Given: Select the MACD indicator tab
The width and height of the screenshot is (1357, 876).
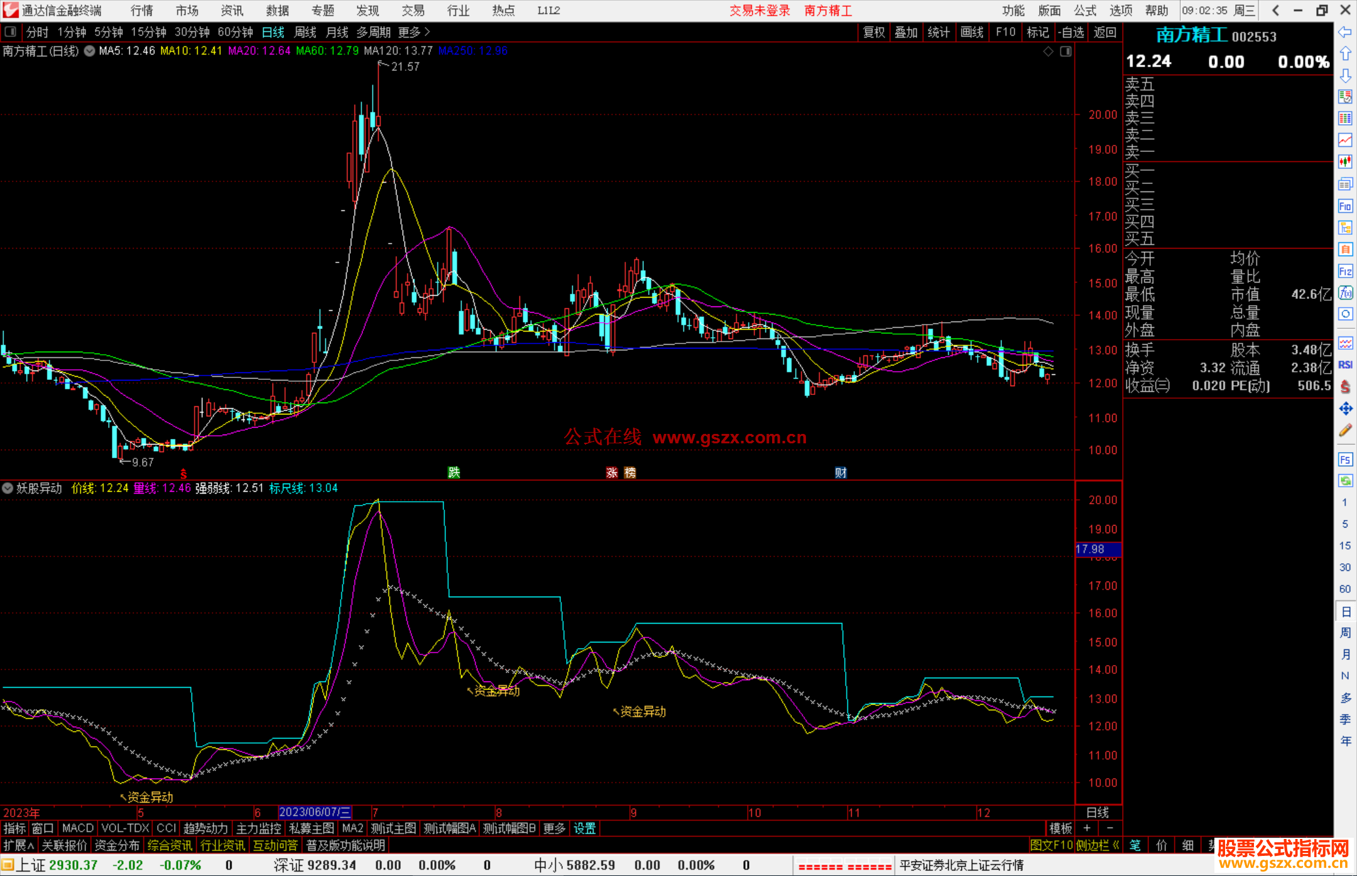Looking at the screenshot, I should tap(78, 828).
